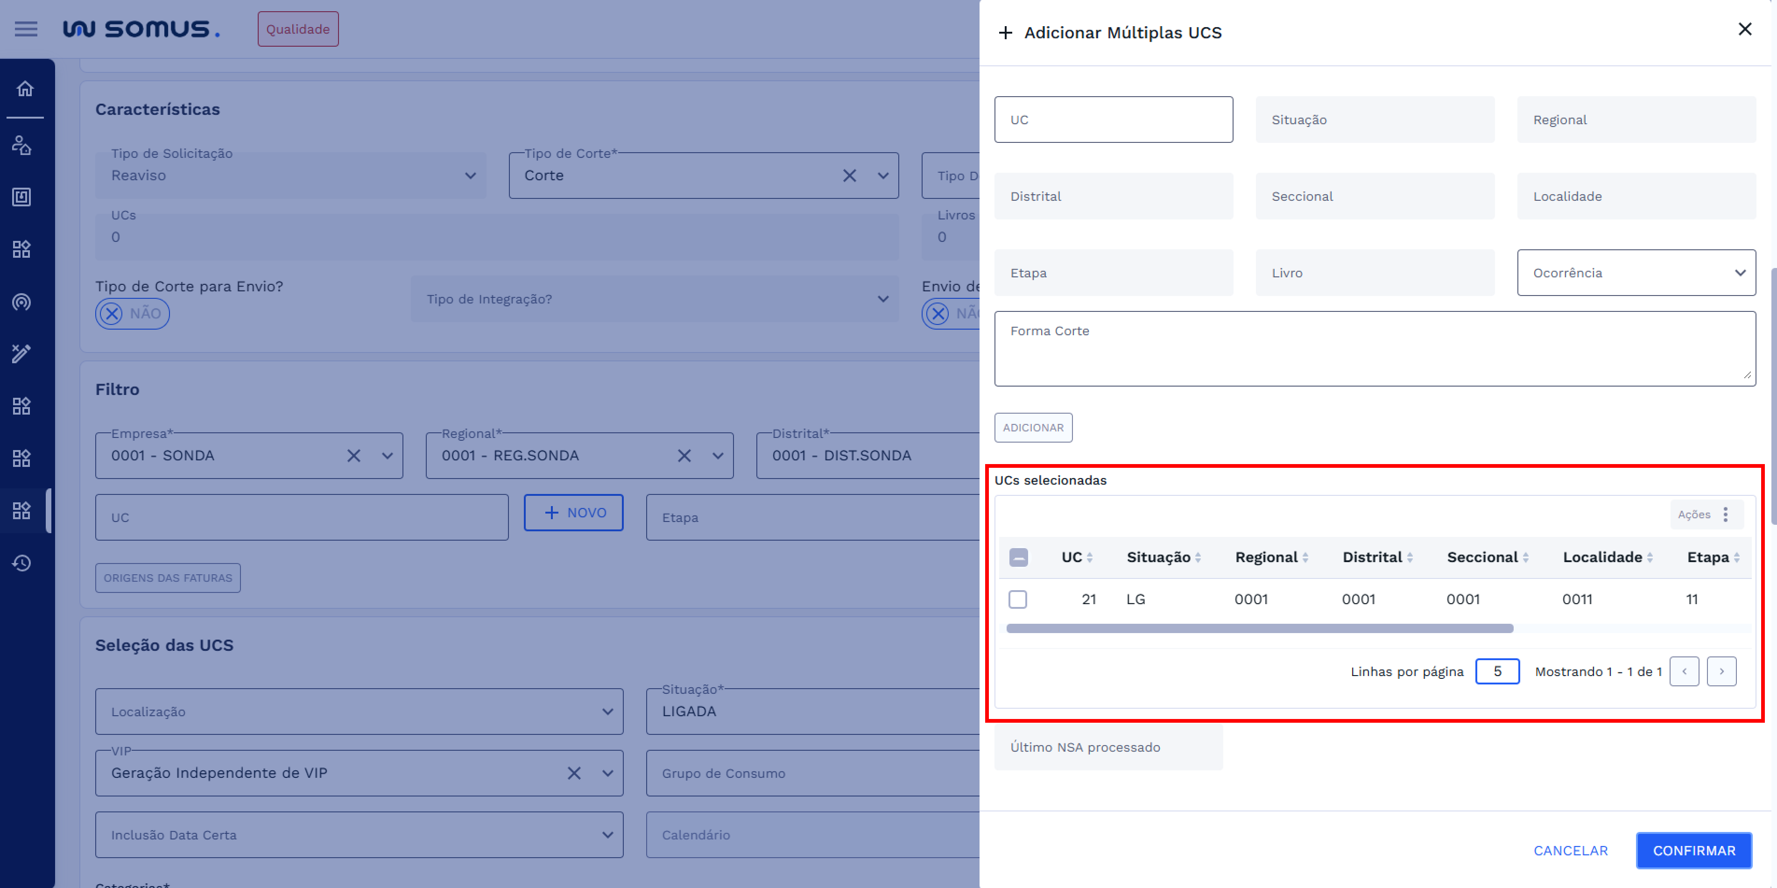
Task: Click the home icon in sidebar
Action: tap(25, 89)
